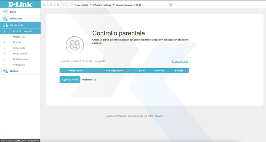Open the Impostazioni link near breadcrumb
The image size is (266, 142).
coord(180,61)
